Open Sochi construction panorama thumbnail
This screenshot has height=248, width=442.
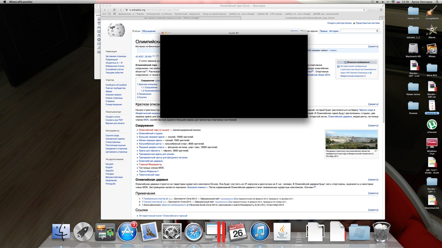point(352,139)
